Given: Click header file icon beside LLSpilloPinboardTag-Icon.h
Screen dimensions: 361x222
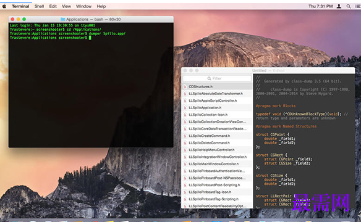Looking at the screenshot, I should tap(185, 192).
